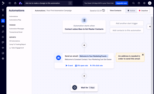Open Automations in the side menu
The width and height of the screenshot is (154, 94).
click(14, 16)
